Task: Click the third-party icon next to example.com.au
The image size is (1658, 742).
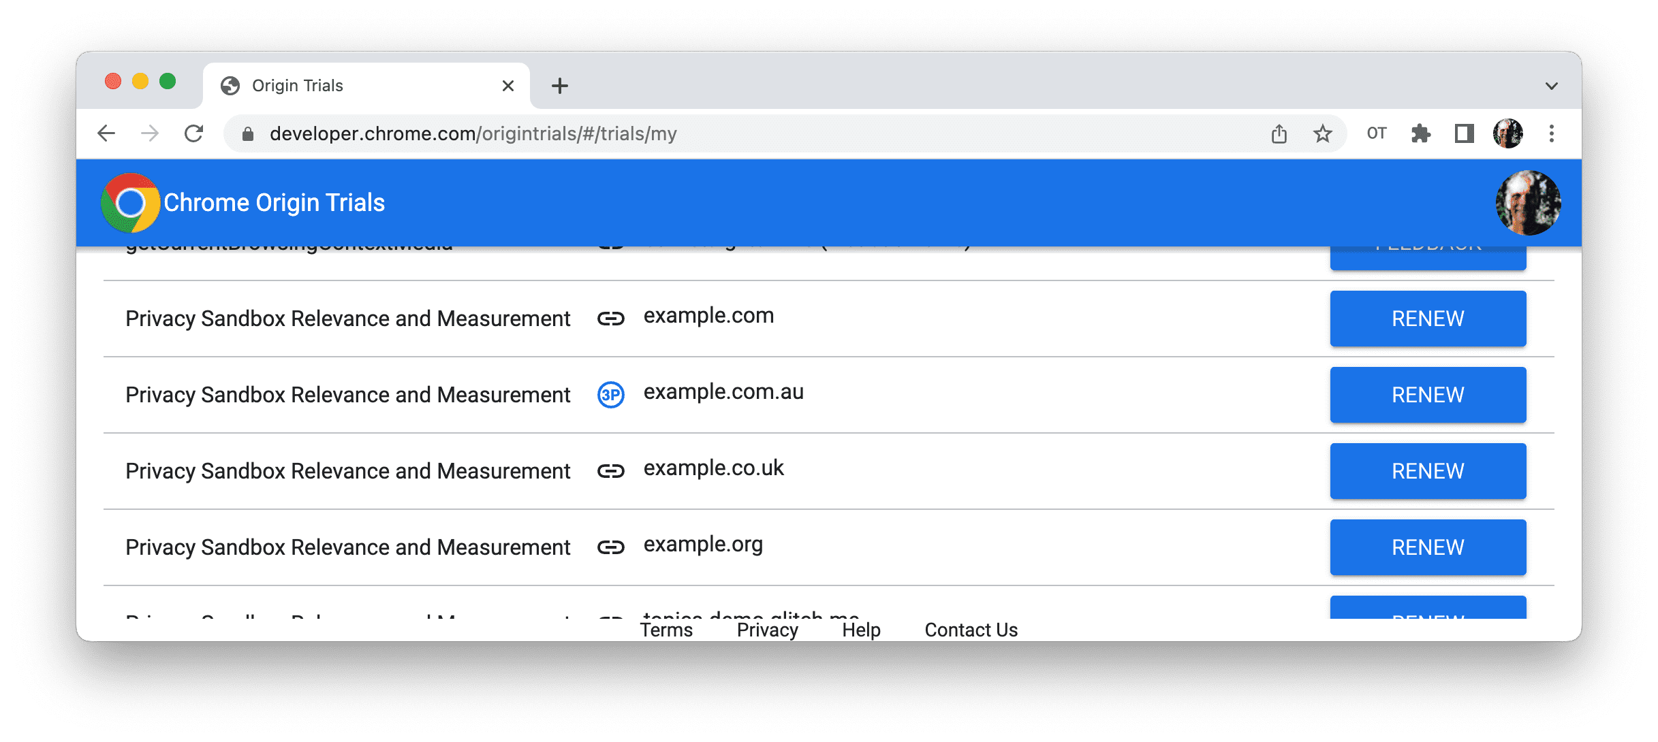Action: coord(610,394)
